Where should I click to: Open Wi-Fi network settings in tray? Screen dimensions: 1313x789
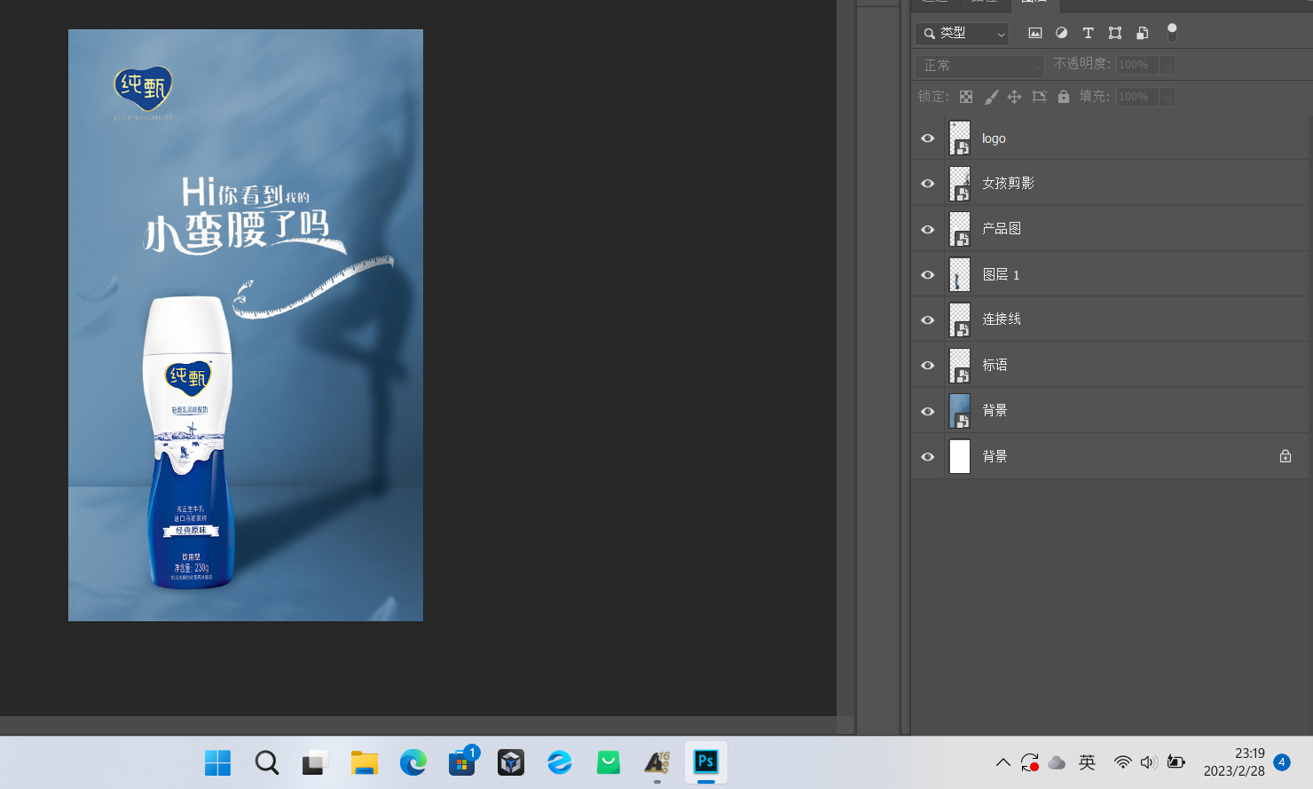click(1123, 762)
